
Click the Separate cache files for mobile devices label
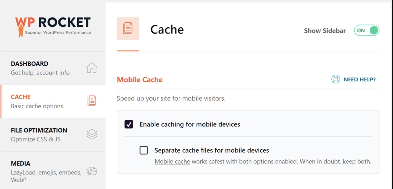tap(212, 151)
